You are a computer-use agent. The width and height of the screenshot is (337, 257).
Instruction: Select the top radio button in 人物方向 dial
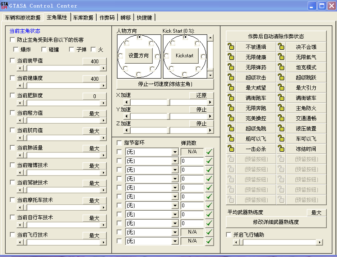140,37
